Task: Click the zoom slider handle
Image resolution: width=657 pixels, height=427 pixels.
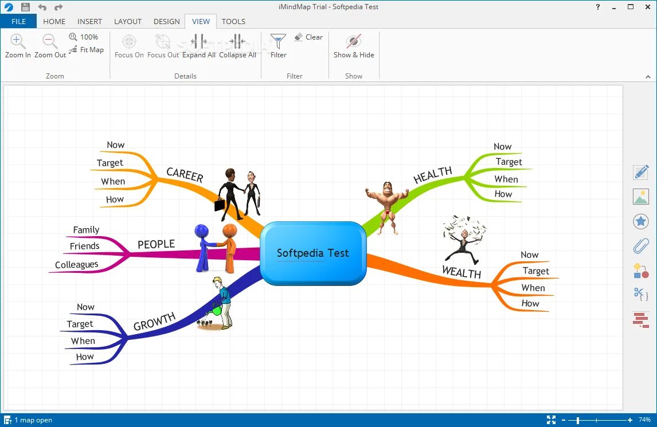Action: click(x=578, y=420)
